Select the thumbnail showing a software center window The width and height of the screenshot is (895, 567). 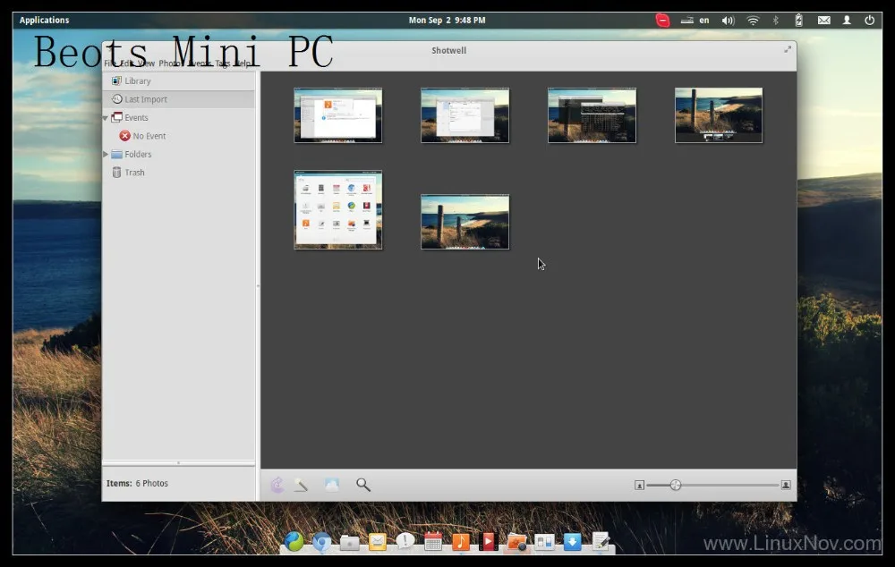pos(338,115)
